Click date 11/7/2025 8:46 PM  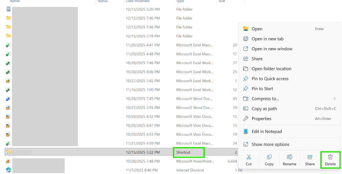pyautogui.click(x=142, y=170)
